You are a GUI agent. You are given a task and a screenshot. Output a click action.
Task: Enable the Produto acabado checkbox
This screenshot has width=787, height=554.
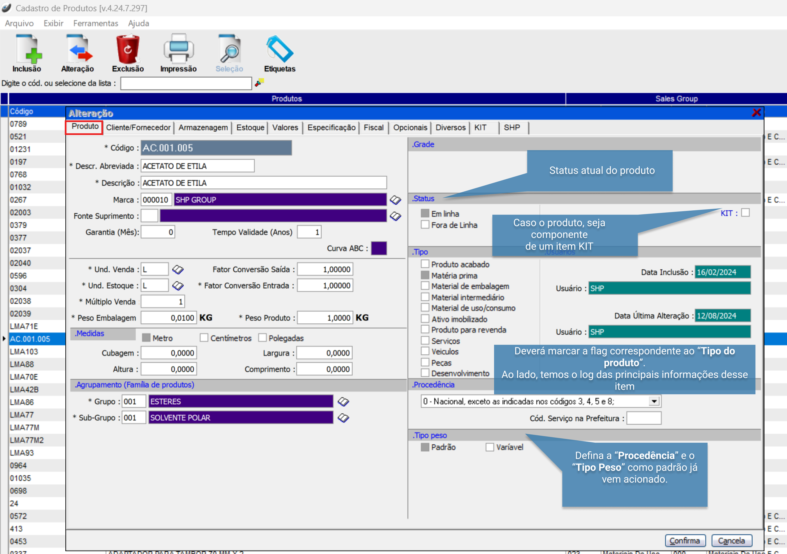(x=425, y=264)
